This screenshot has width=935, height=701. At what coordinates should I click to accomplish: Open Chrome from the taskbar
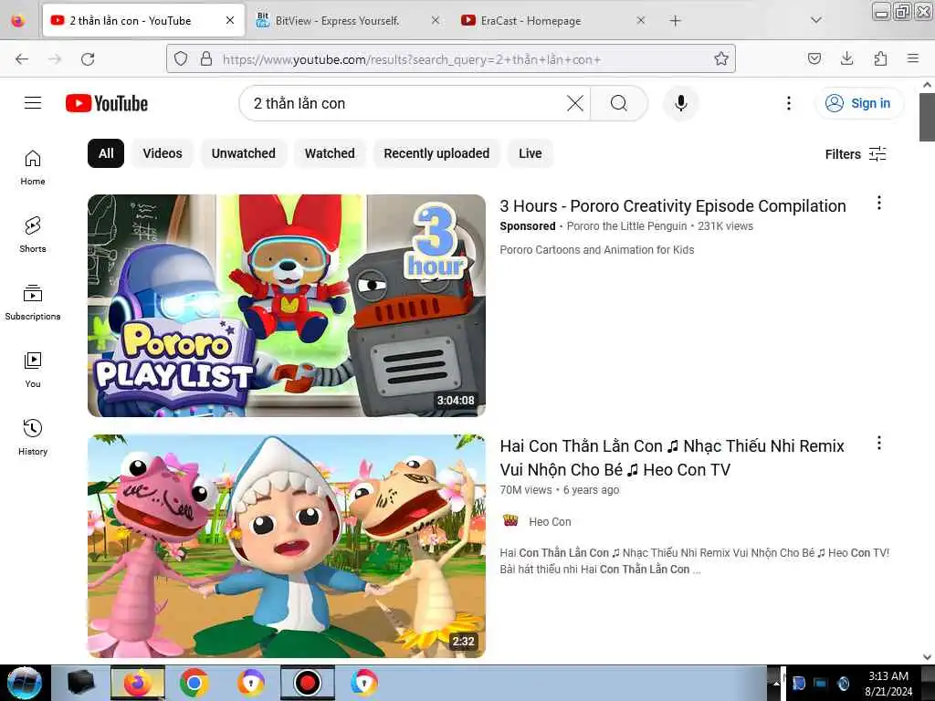(x=194, y=683)
